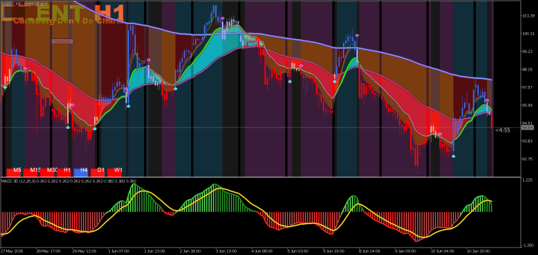This screenshot has width=538, height=255.
Task: Click the 9 Jun 09:00 time label
Action: (405, 251)
